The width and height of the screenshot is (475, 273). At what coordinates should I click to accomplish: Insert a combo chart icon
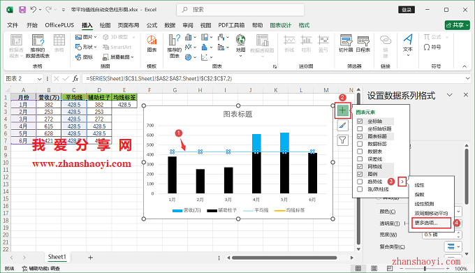[221, 47]
